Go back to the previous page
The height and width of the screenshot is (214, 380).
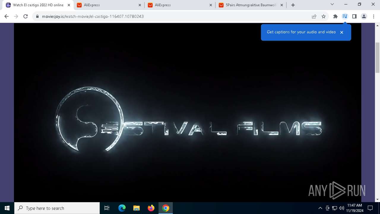[x=7, y=16]
